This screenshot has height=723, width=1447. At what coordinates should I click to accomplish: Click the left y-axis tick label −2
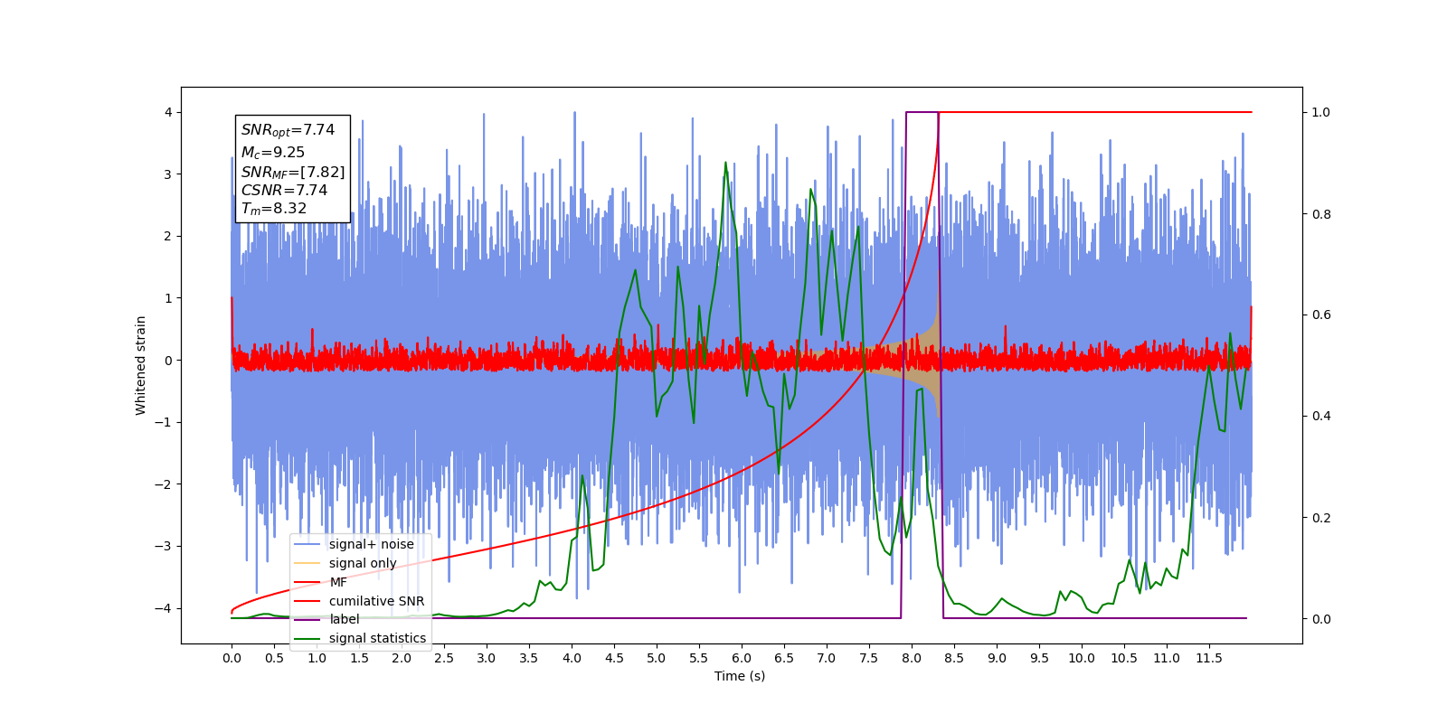coord(163,484)
